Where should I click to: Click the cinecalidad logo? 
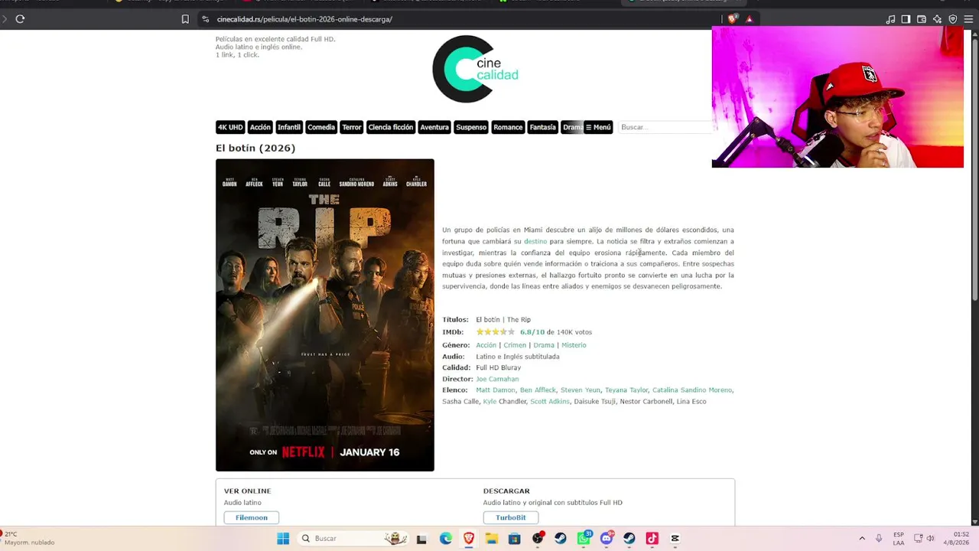click(x=475, y=69)
